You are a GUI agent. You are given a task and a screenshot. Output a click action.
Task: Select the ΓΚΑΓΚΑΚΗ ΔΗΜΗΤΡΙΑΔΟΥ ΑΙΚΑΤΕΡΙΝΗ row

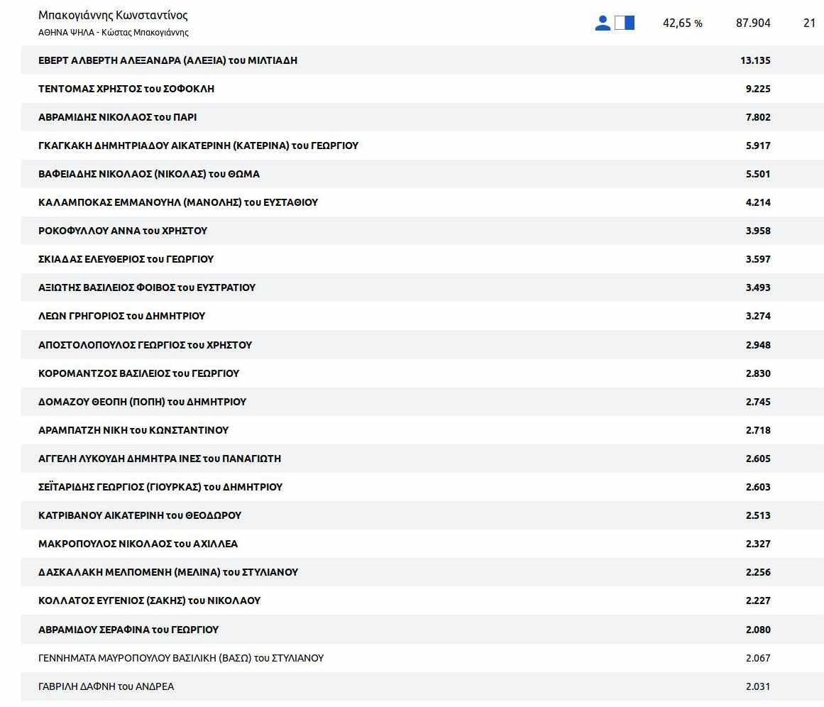coord(198,146)
